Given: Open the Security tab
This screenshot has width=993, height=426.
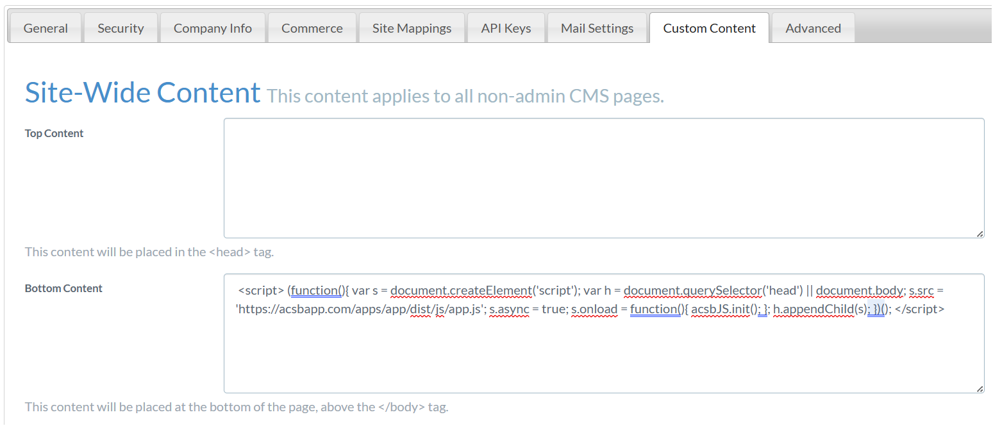Looking at the screenshot, I should tap(121, 28).
